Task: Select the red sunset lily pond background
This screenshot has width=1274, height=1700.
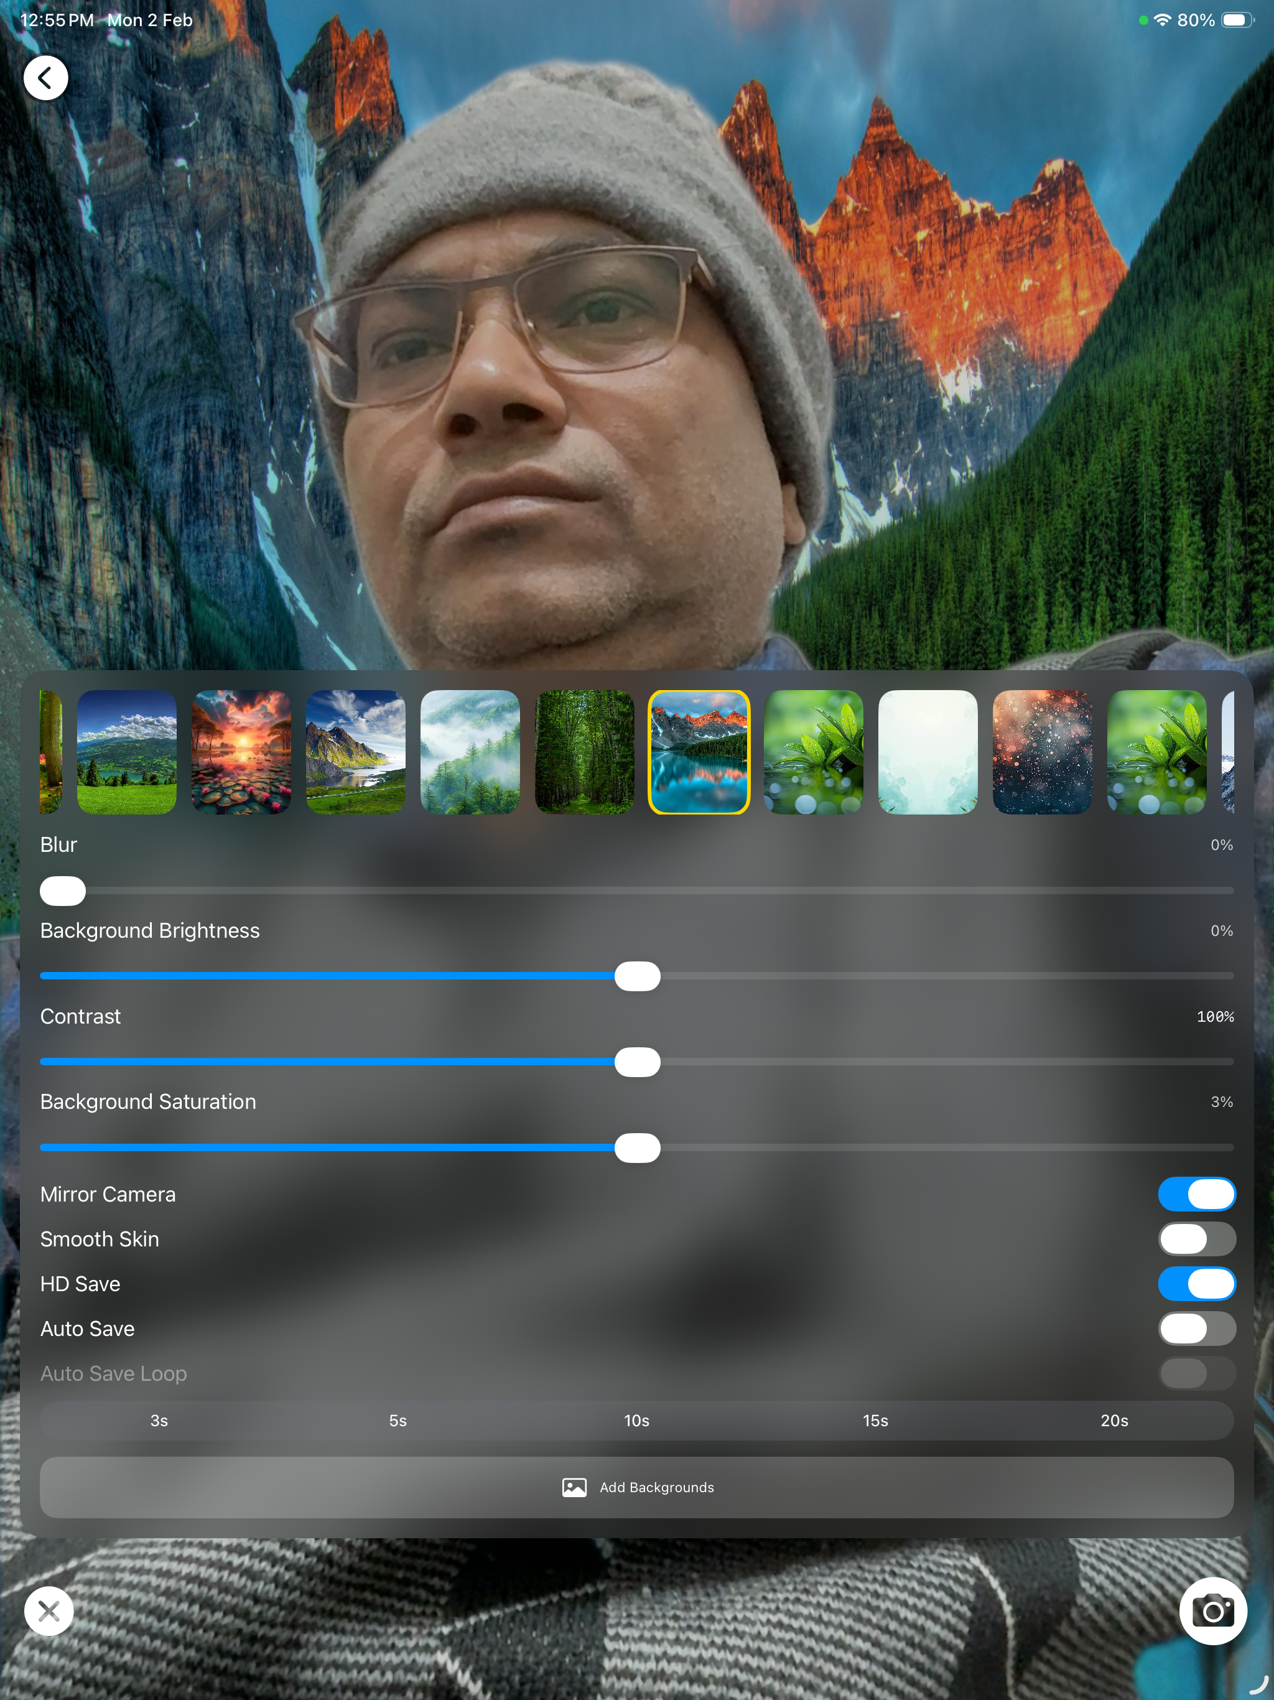Action: click(x=241, y=752)
